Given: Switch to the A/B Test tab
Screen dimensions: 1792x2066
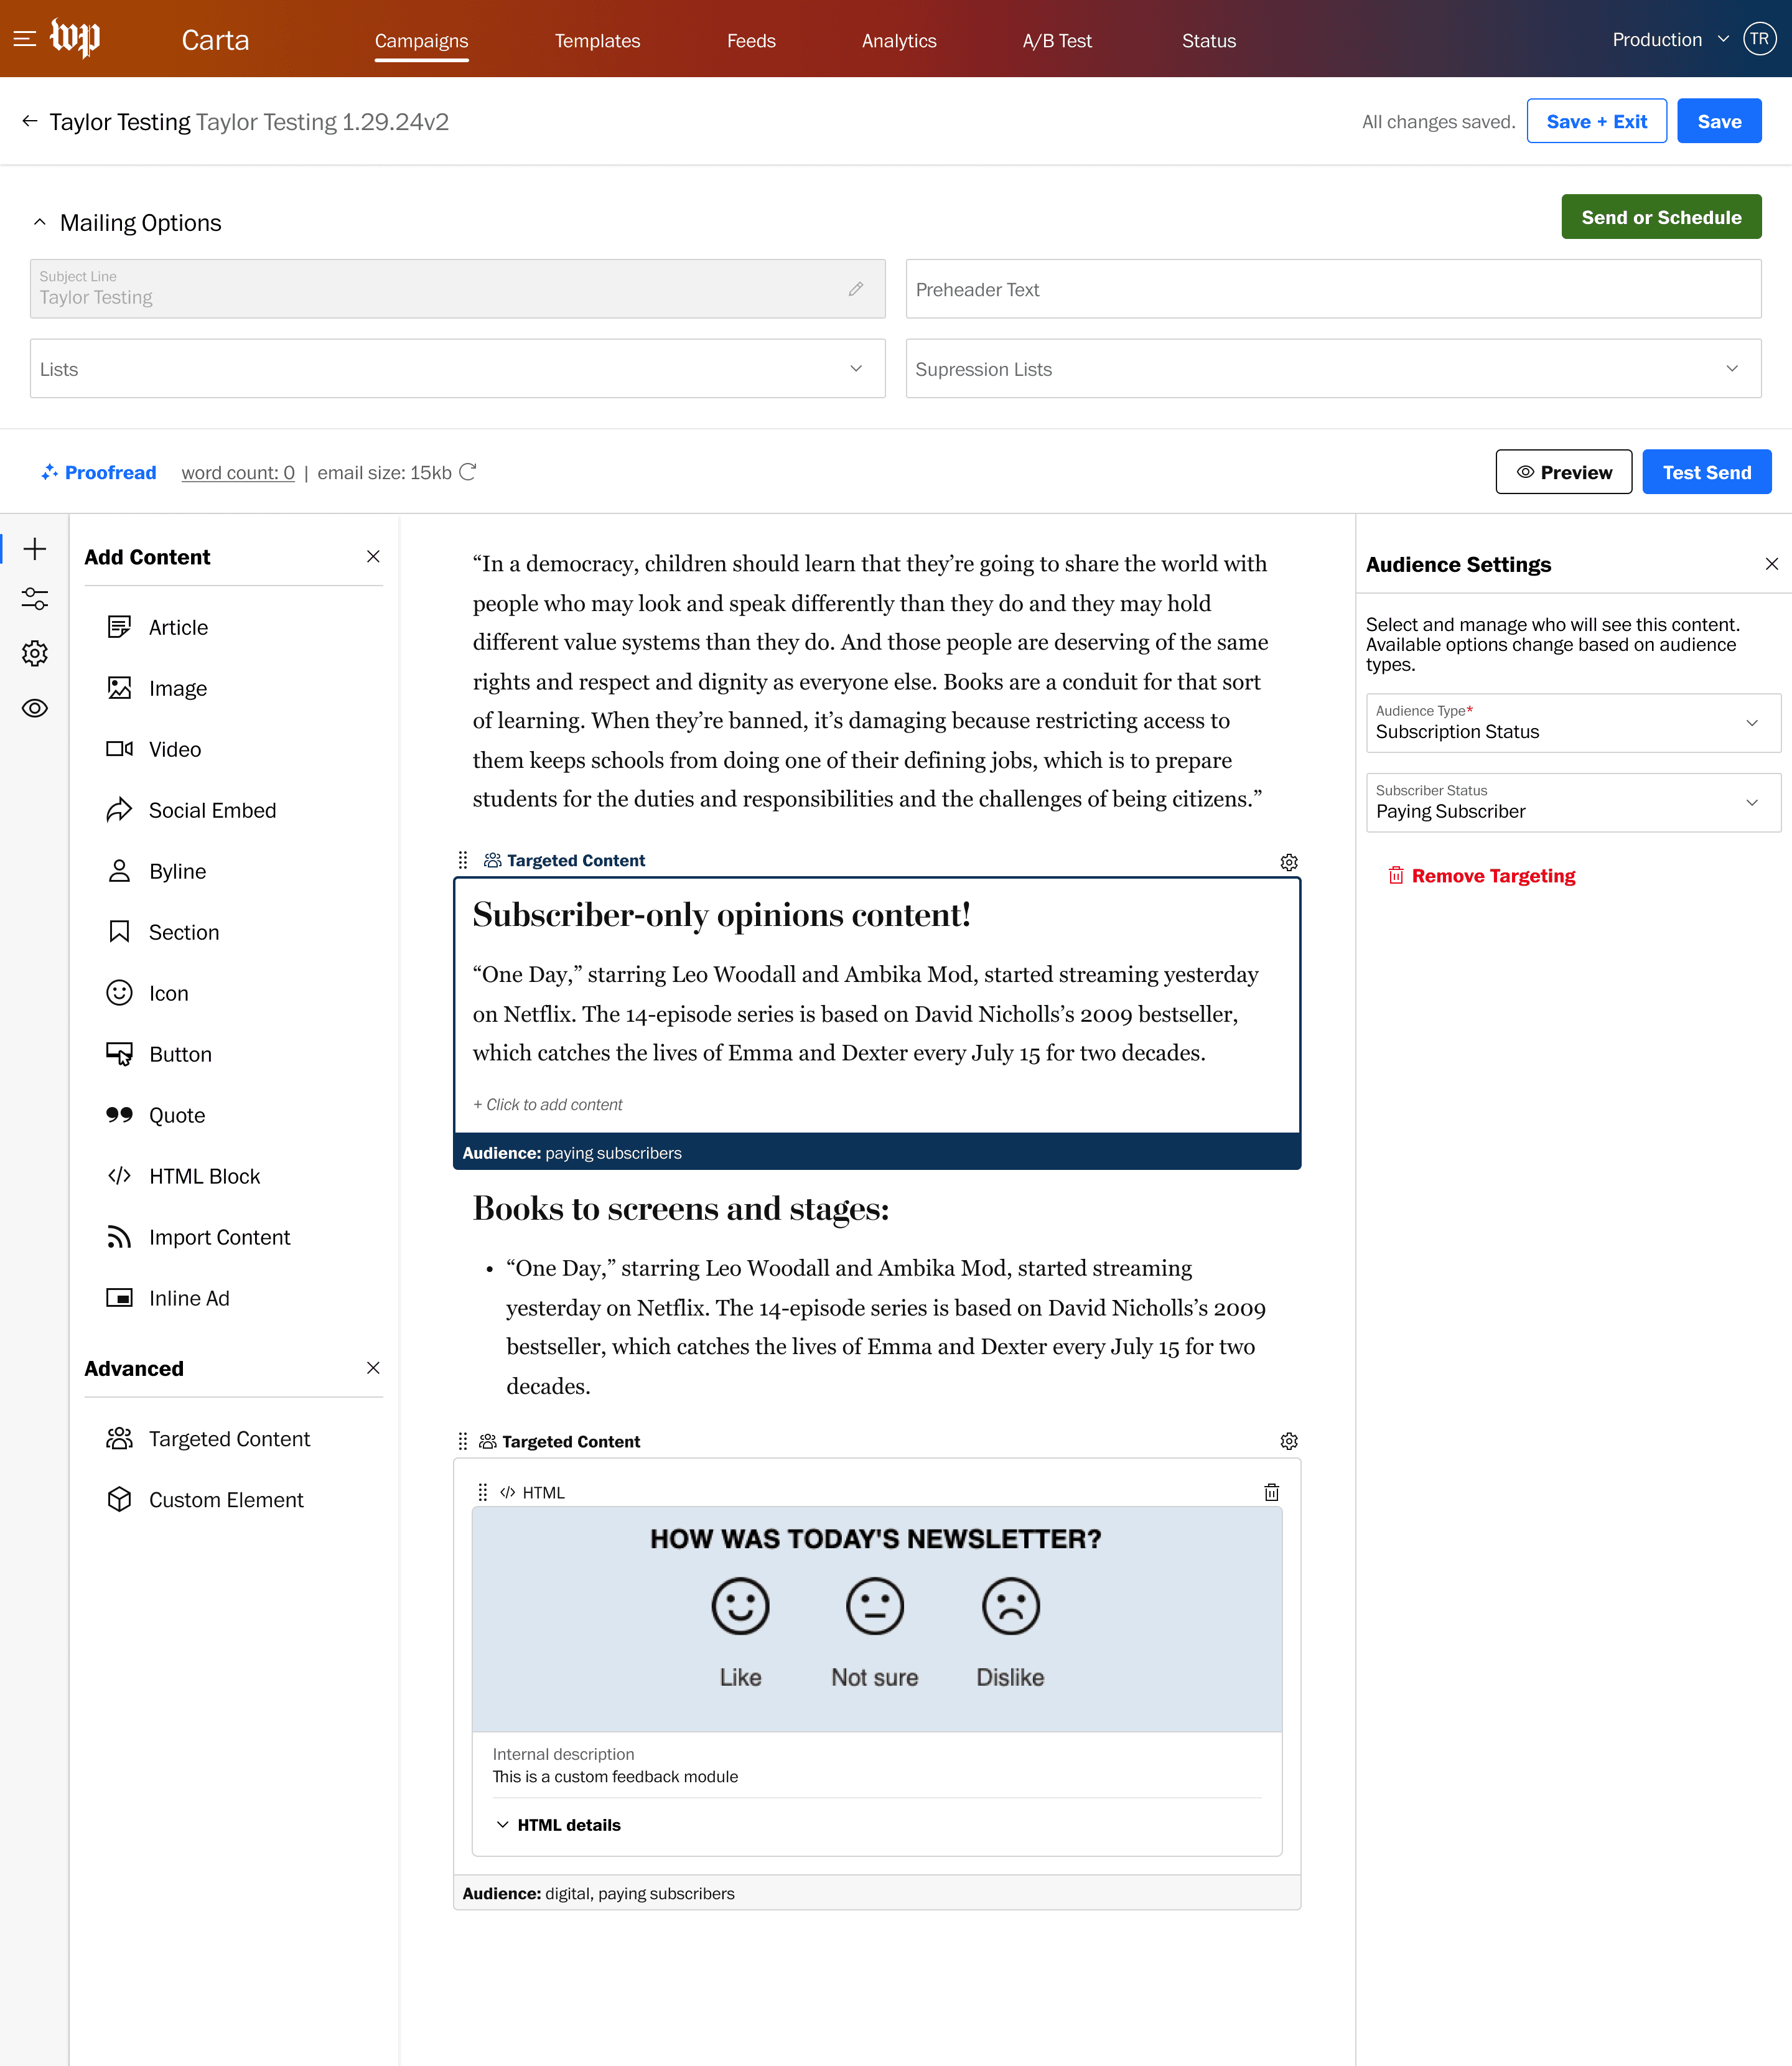Looking at the screenshot, I should 1057,41.
